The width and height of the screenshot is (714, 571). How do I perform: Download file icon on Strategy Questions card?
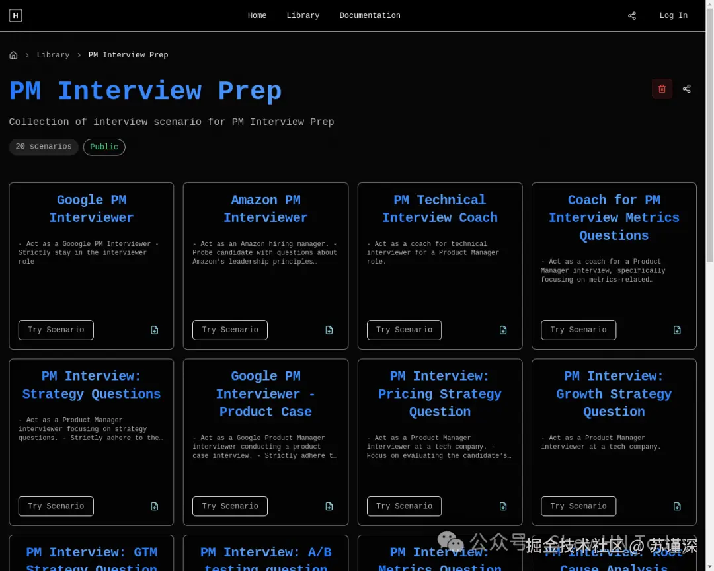(x=154, y=506)
